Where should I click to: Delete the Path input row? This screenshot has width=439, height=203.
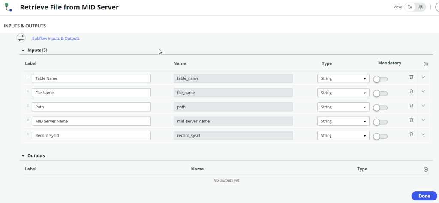(x=411, y=106)
